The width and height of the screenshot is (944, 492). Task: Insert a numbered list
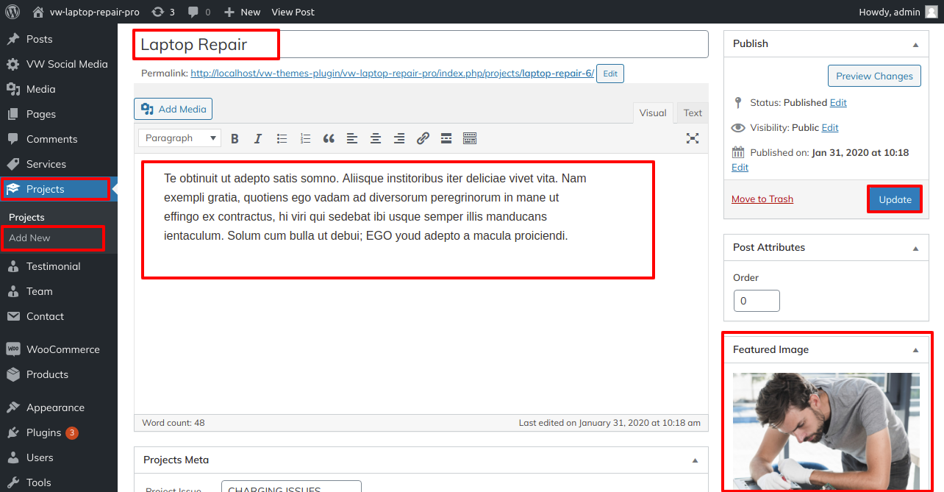click(x=305, y=138)
